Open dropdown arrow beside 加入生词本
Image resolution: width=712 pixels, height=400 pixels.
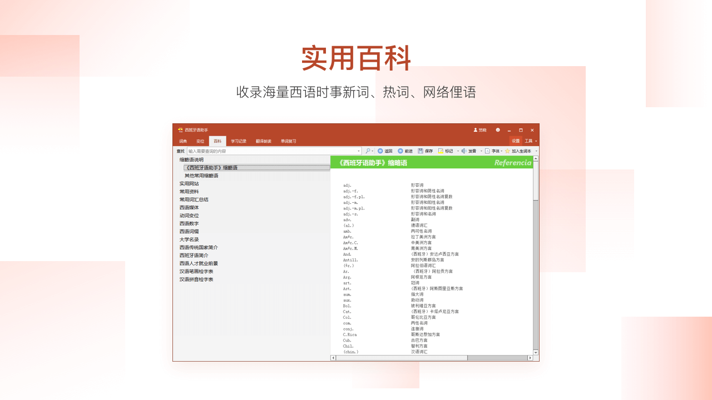pos(536,151)
